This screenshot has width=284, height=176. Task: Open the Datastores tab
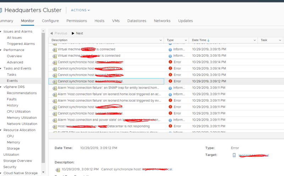coord(137,21)
